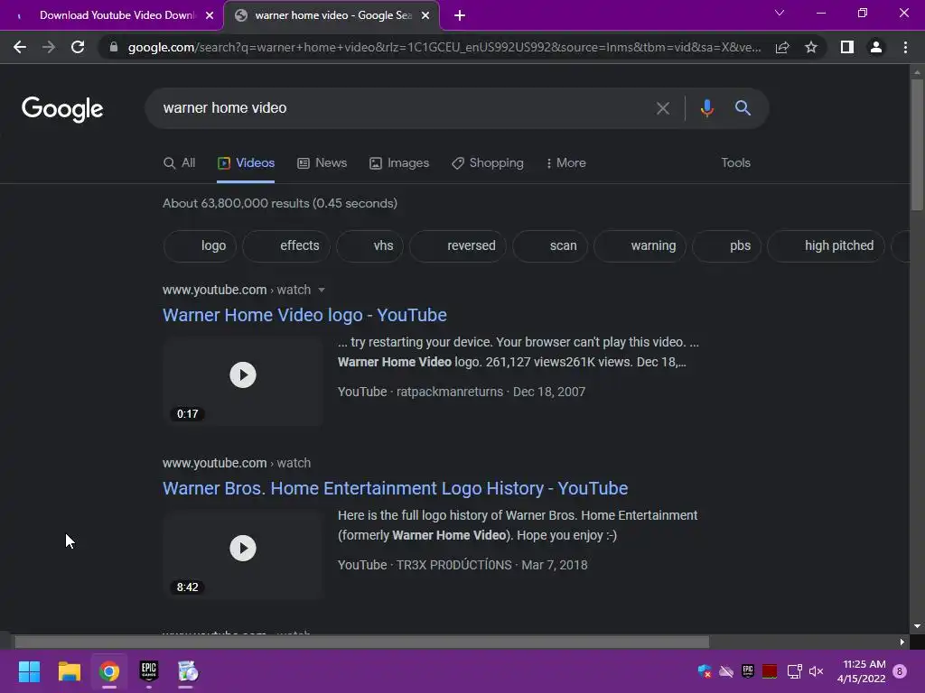Filter by the reversed chip
This screenshot has width=925, height=693.
458,245
